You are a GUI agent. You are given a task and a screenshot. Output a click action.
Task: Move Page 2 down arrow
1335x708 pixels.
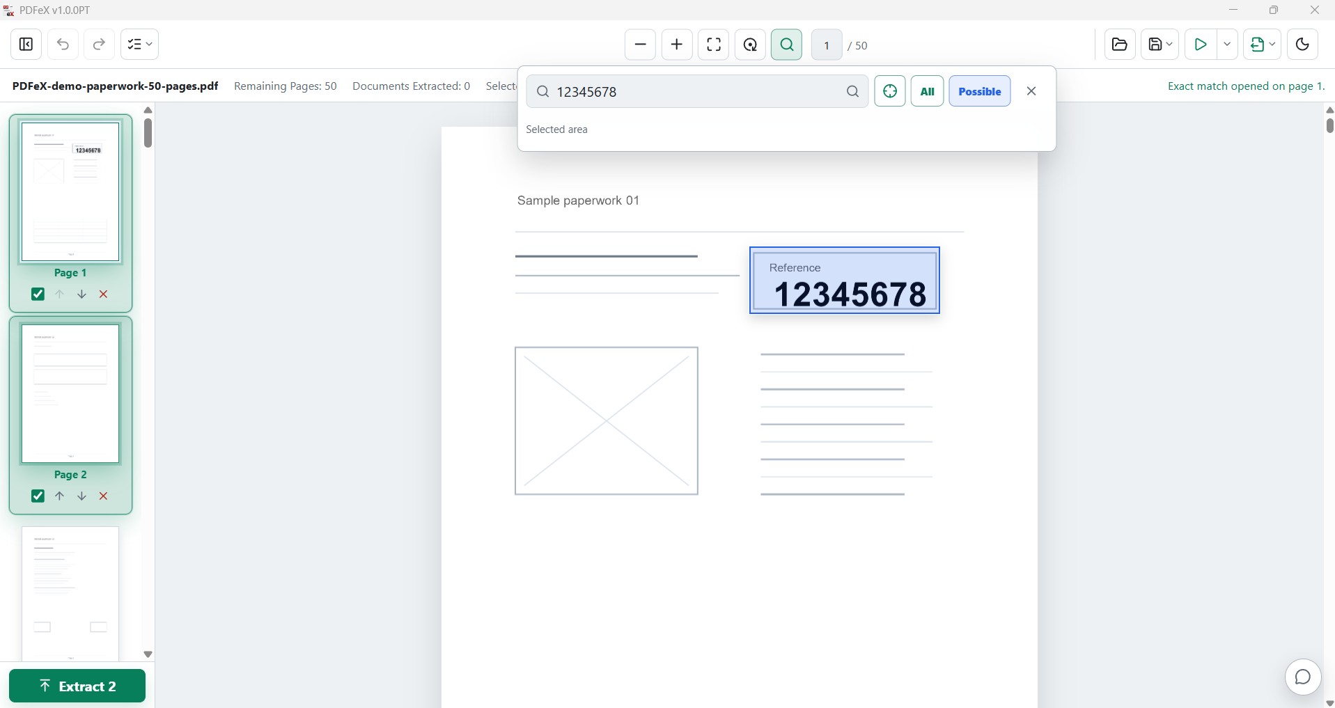pyautogui.click(x=81, y=496)
